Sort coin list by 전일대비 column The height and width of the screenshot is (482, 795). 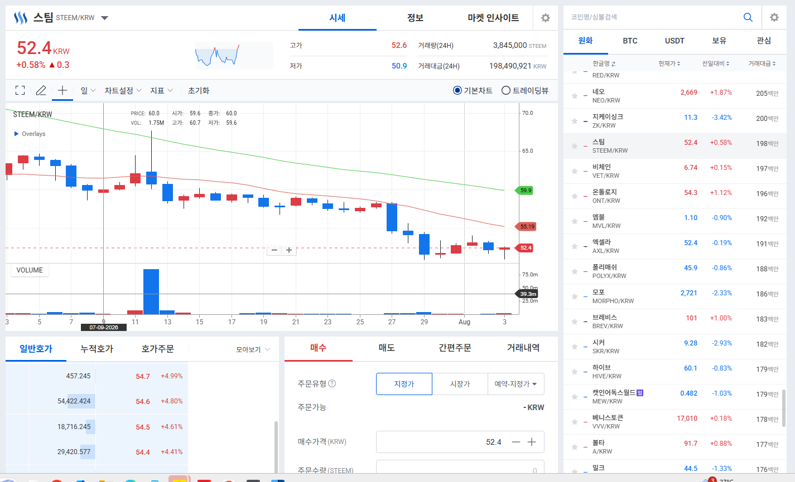[716, 64]
